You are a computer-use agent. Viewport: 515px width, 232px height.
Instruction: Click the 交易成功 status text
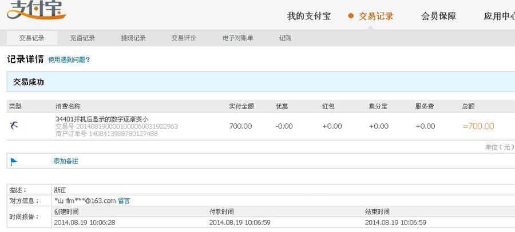click(x=29, y=82)
